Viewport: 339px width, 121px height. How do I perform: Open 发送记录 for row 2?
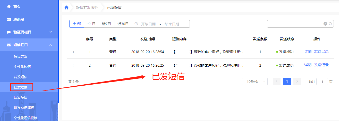click(x=321, y=65)
